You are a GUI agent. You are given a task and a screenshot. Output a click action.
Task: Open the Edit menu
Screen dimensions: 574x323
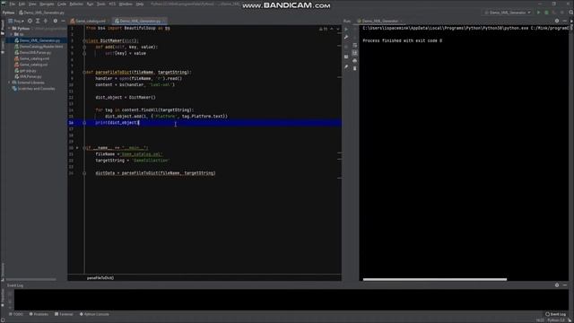coord(22,4)
